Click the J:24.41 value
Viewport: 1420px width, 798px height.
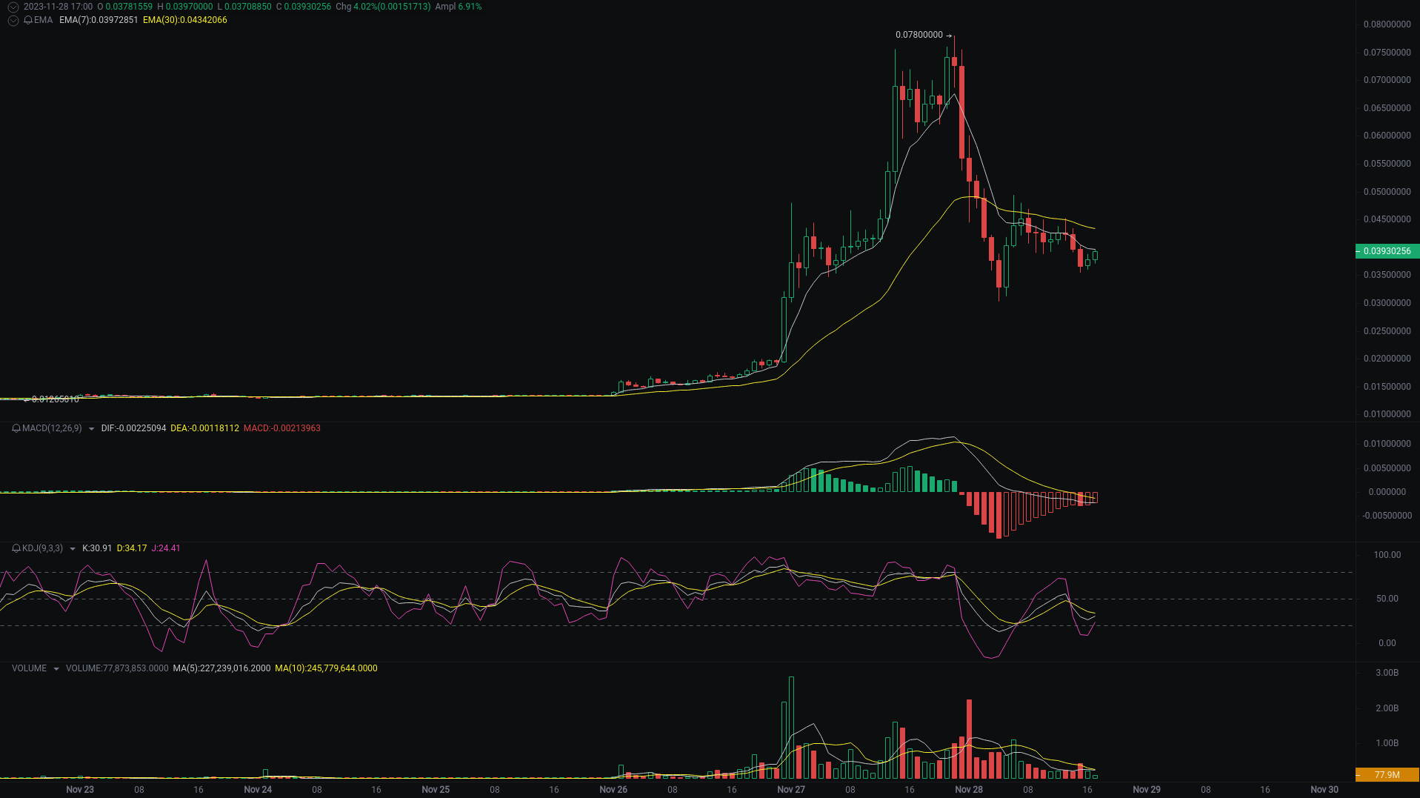click(x=166, y=548)
